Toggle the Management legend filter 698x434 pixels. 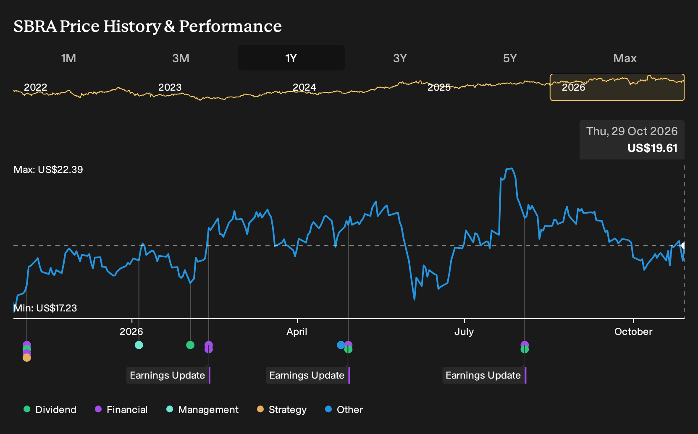click(x=202, y=410)
